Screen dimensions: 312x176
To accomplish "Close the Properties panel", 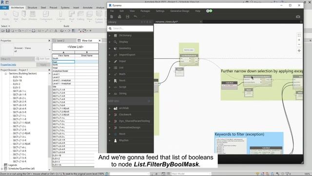I will (x=49, y=41).
